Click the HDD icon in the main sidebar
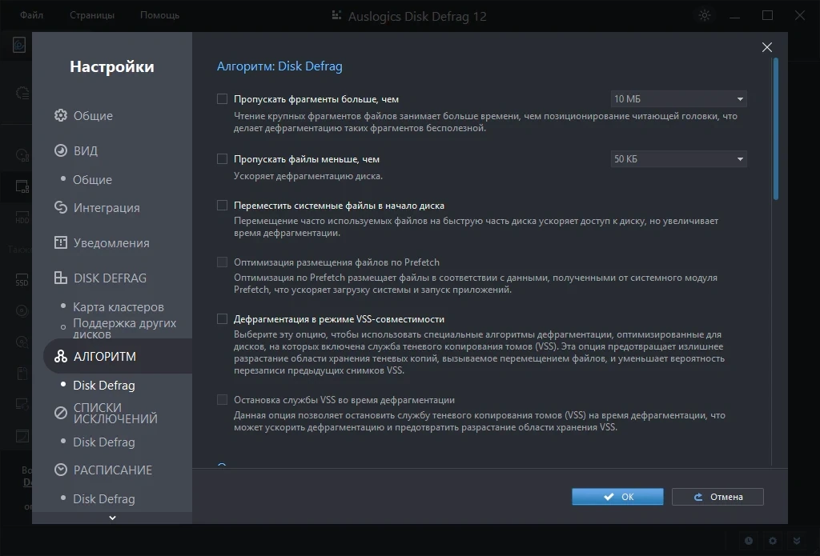The height and width of the screenshot is (556, 820). (x=22, y=218)
